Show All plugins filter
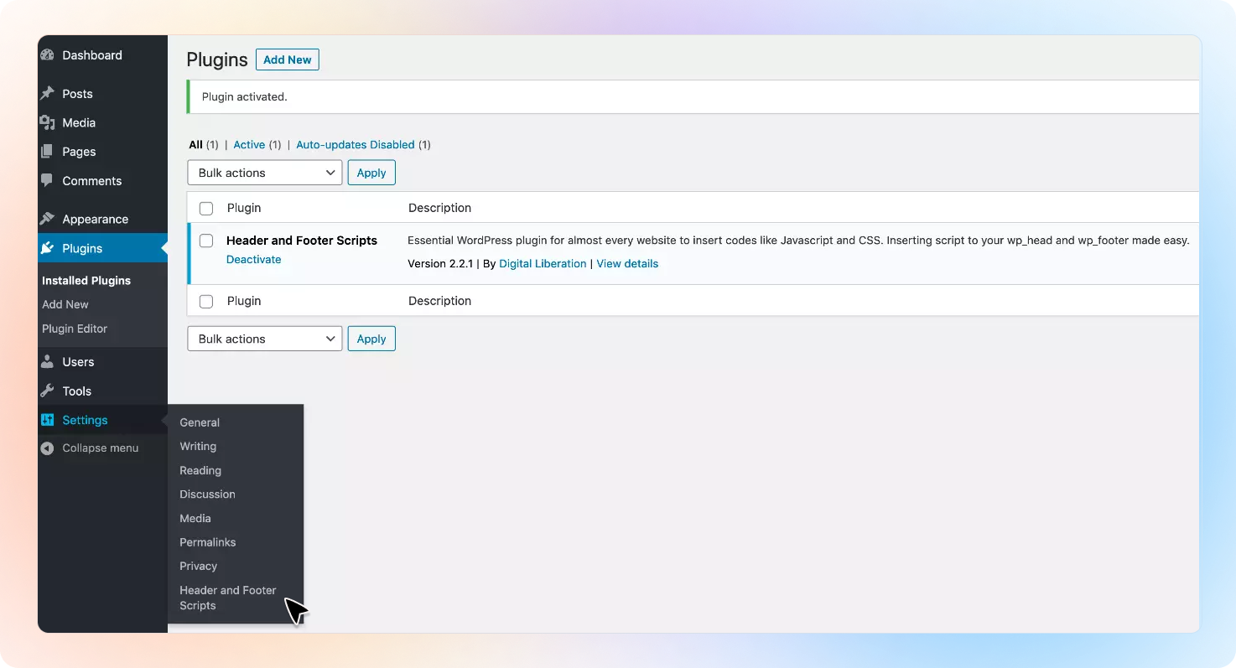This screenshot has height=668, width=1236. (195, 145)
